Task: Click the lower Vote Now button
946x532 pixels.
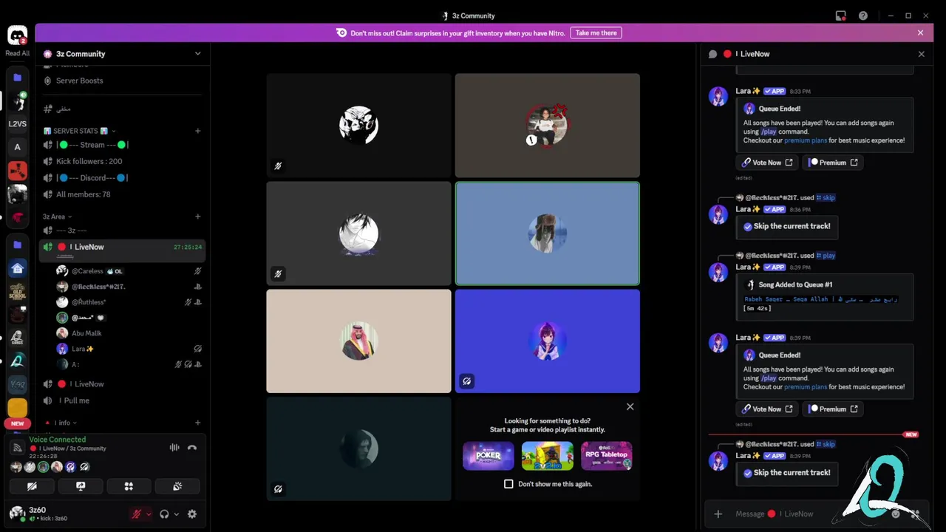Action: pyautogui.click(x=768, y=409)
